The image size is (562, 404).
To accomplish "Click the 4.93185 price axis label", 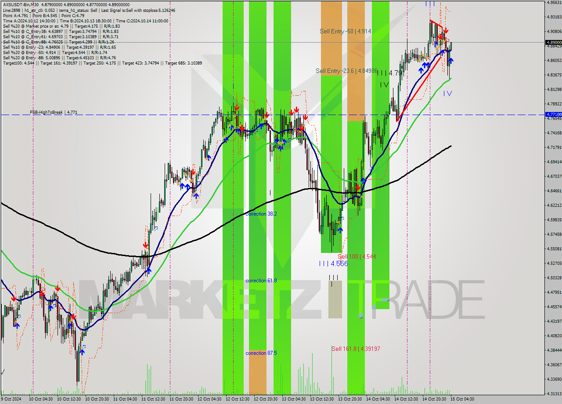I will tap(554, 17).
